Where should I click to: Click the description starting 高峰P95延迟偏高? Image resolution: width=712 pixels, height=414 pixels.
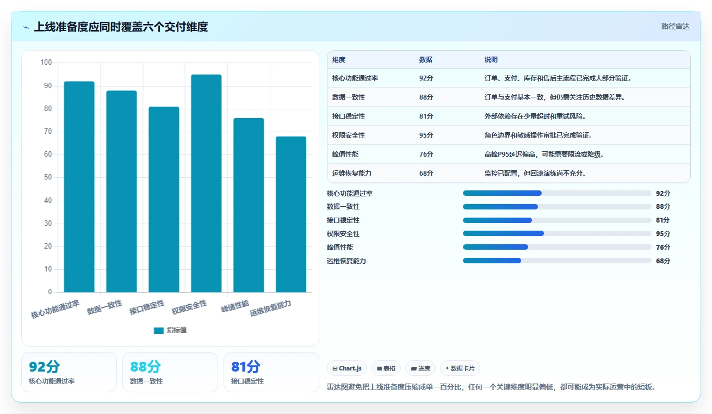point(544,155)
